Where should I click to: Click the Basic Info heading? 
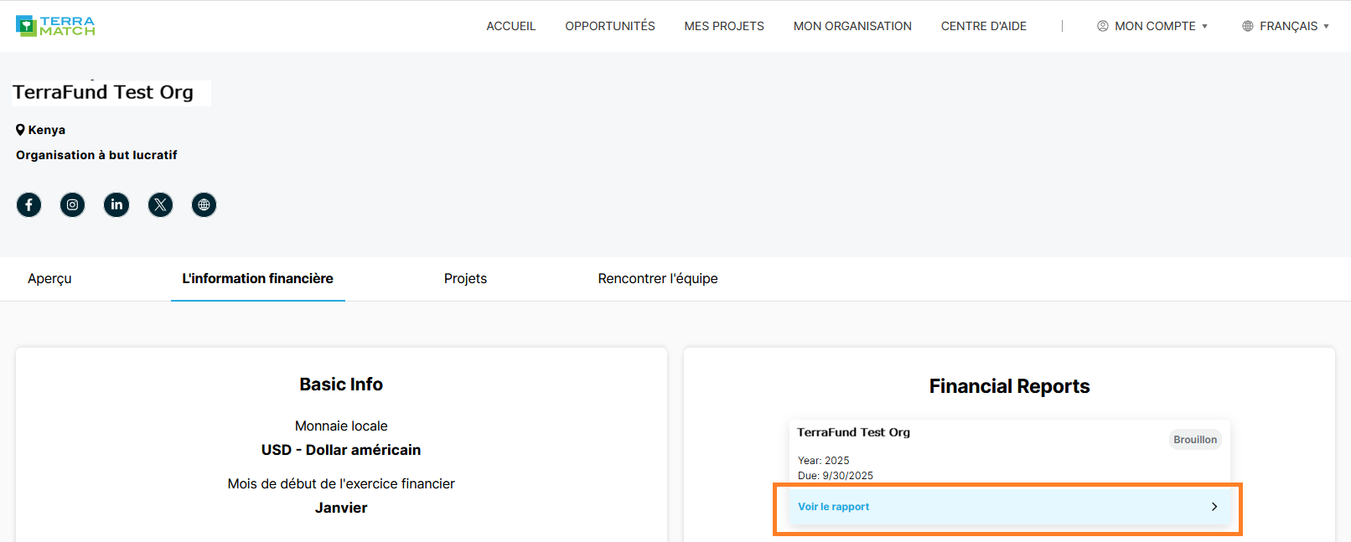point(341,385)
